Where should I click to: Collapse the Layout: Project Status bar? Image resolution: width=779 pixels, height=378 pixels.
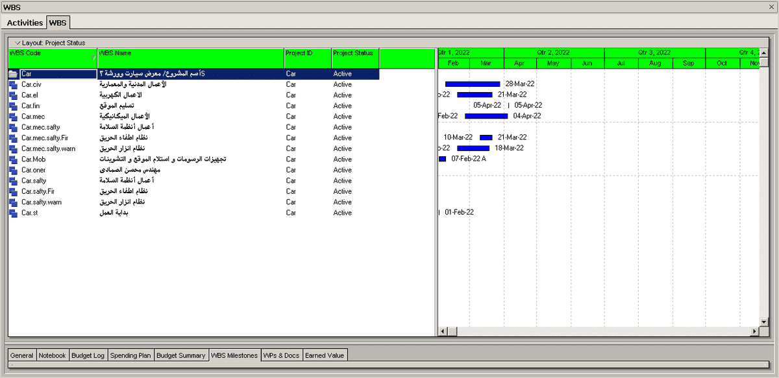[x=18, y=43]
